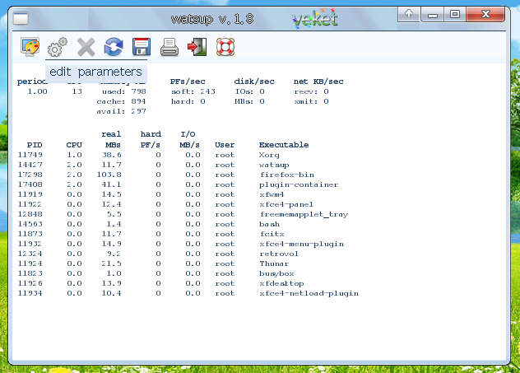Click the bash executable entry

(x=269, y=224)
